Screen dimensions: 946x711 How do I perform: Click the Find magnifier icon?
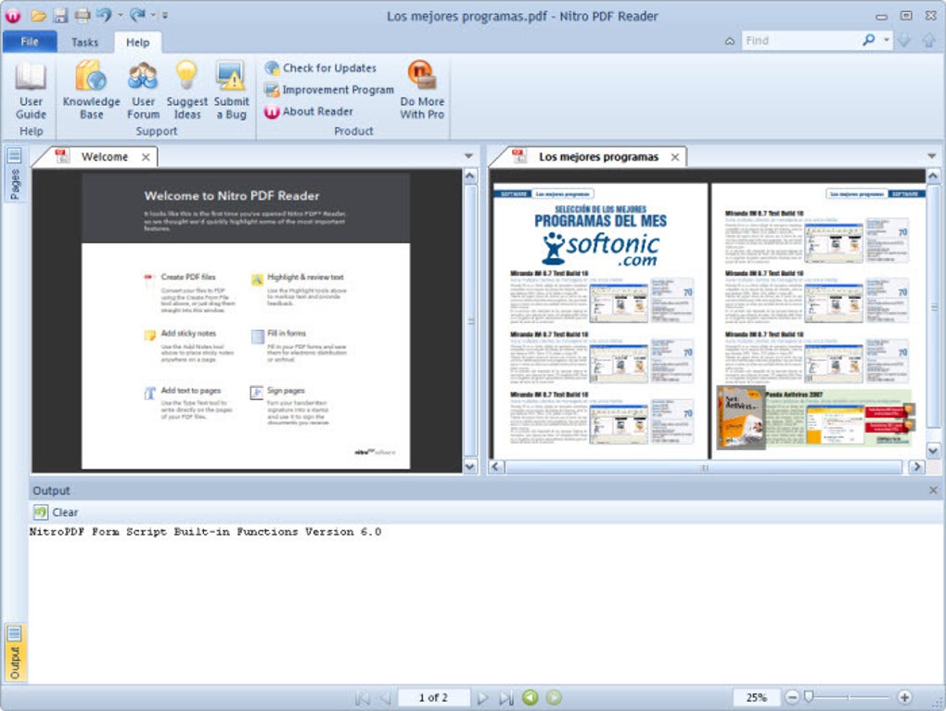pyautogui.click(x=869, y=40)
